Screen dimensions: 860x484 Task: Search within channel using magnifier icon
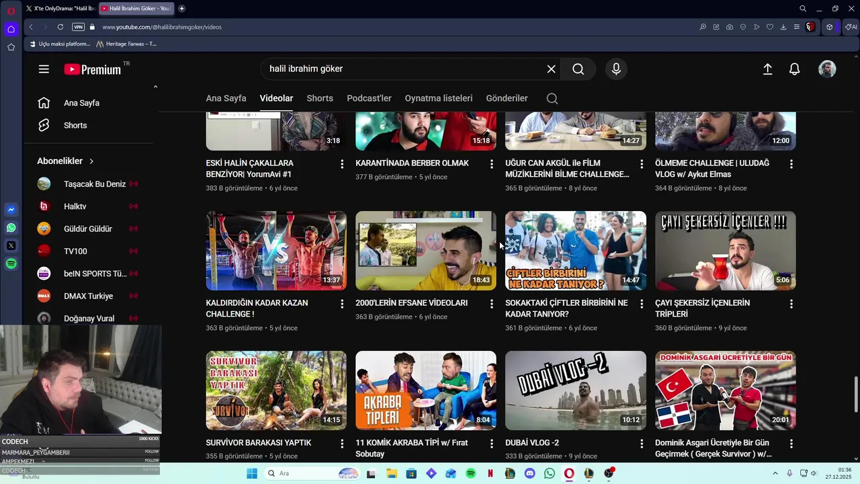pos(552,99)
